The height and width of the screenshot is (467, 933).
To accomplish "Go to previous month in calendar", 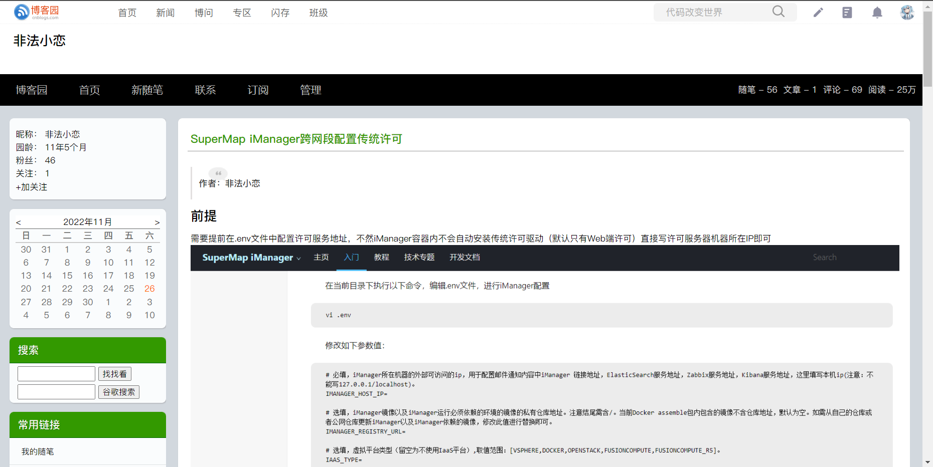I will tap(19, 222).
